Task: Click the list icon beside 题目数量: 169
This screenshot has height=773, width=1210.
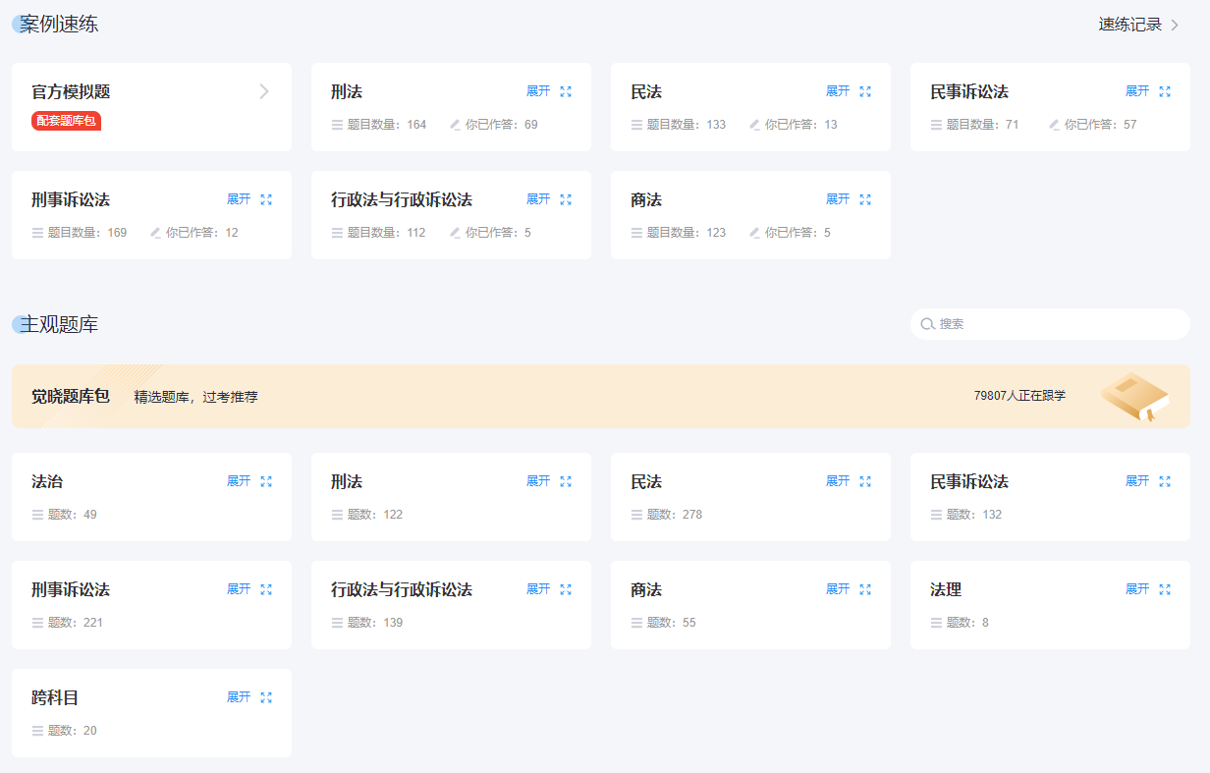Action: (x=37, y=233)
